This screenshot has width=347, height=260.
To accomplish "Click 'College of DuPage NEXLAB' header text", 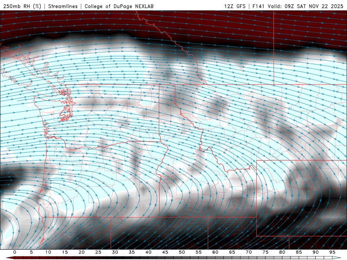I will click(x=119, y=6).
